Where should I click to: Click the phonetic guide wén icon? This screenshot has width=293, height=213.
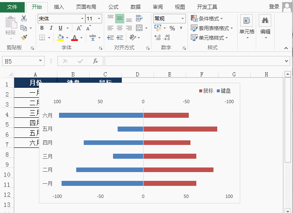point(93,38)
